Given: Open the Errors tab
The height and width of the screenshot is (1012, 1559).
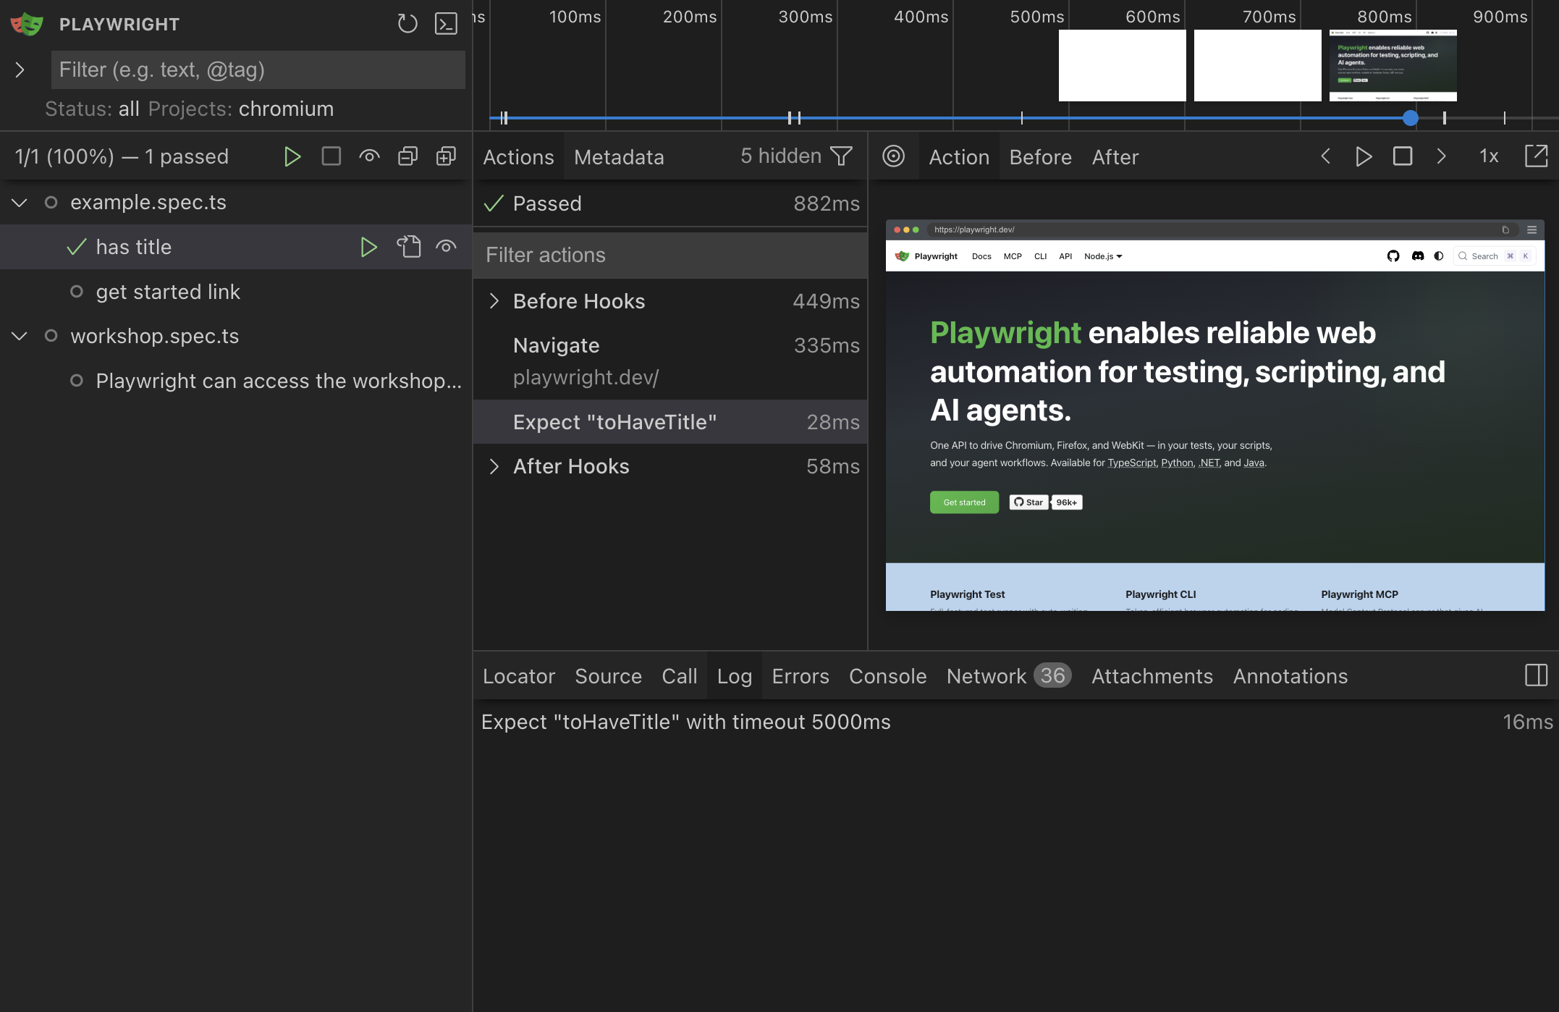Looking at the screenshot, I should [800, 676].
